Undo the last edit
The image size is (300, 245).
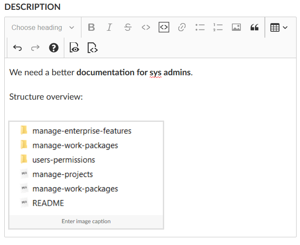[x=18, y=48]
